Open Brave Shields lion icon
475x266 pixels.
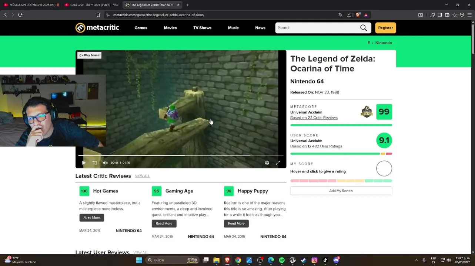[358, 15]
